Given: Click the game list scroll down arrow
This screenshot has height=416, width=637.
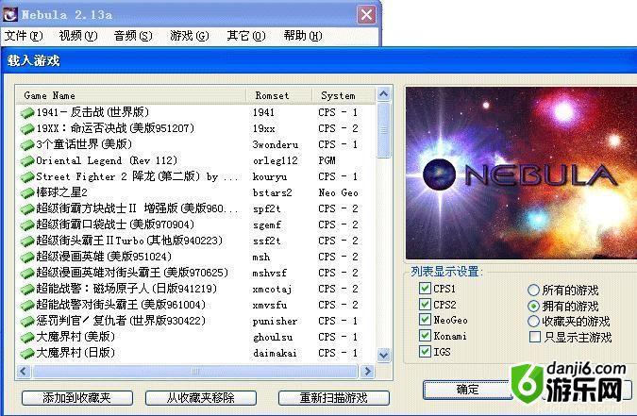Looking at the screenshot, I should tap(383, 355).
